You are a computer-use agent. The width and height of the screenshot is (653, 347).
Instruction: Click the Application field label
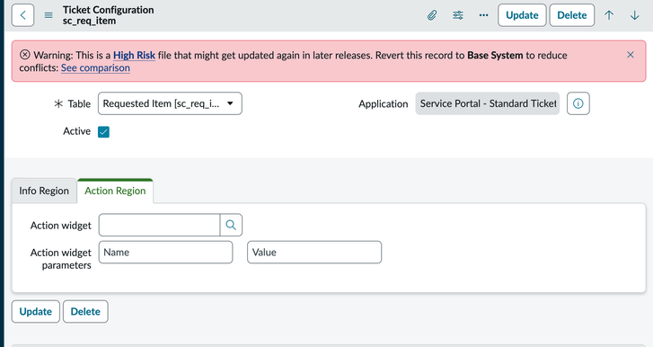[x=384, y=104]
